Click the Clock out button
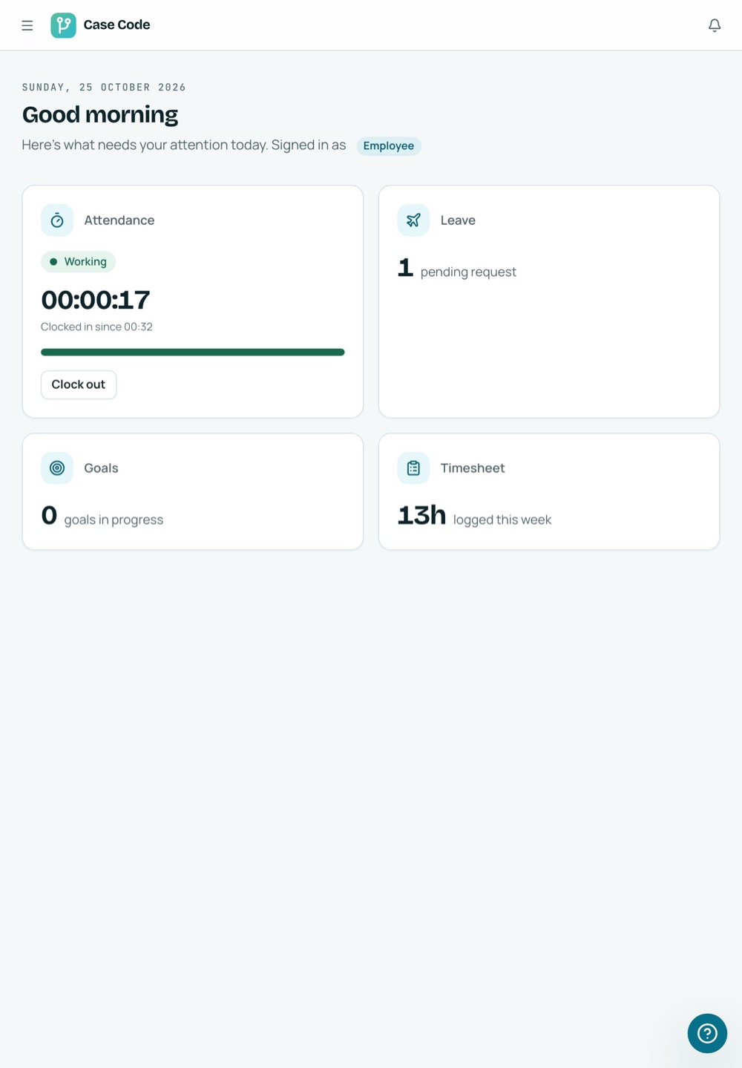742x1068 pixels. [79, 384]
